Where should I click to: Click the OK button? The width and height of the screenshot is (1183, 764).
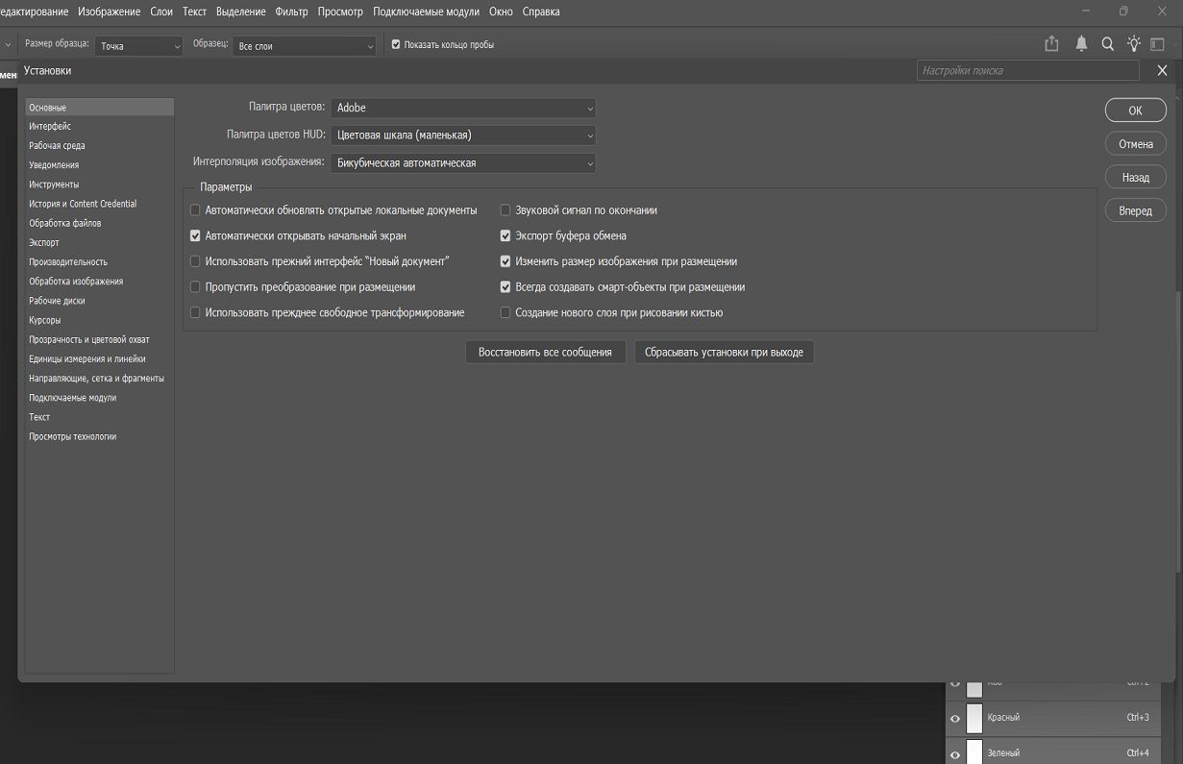1135,111
